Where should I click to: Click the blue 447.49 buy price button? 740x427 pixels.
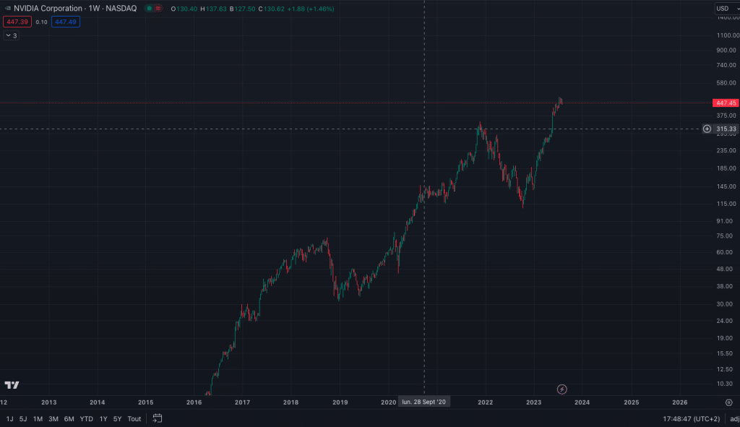(66, 22)
